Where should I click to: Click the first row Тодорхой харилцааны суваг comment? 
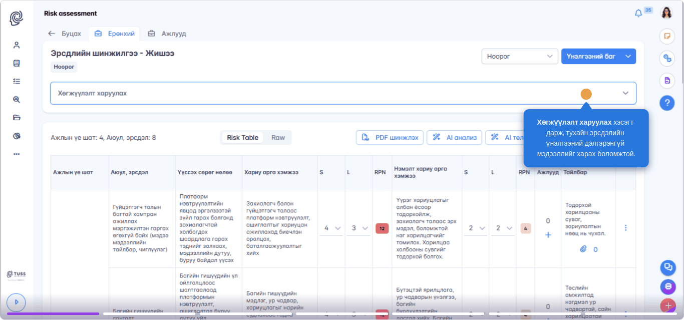585,219
